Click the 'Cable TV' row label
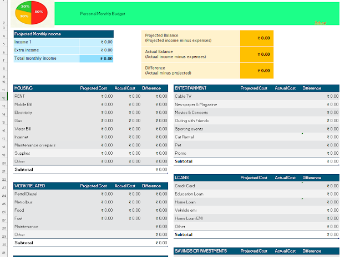The height and width of the screenshot is (257, 355). click(x=183, y=96)
